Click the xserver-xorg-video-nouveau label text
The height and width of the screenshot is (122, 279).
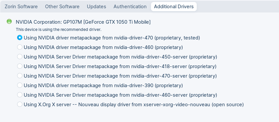134,105
